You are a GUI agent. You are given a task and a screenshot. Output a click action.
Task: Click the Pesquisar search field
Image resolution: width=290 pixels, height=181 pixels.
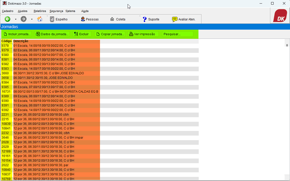click(177, 34)
